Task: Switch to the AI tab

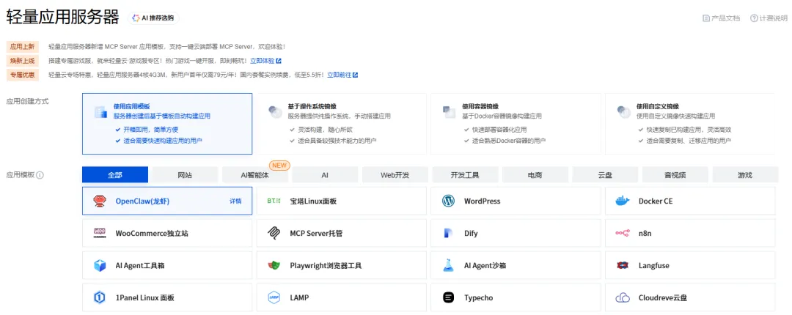Action: pyautogui.click(x=325, y=174)
